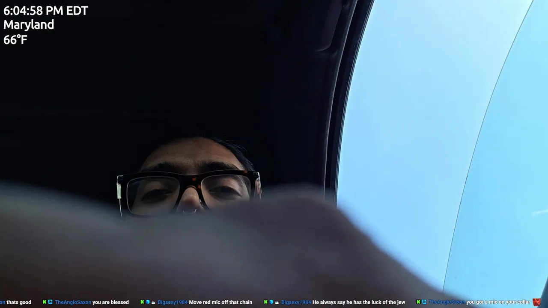
Task: Click the blue badge beside TheAngloSaxon 'you are blessed'
Action: tap(50, 302)
